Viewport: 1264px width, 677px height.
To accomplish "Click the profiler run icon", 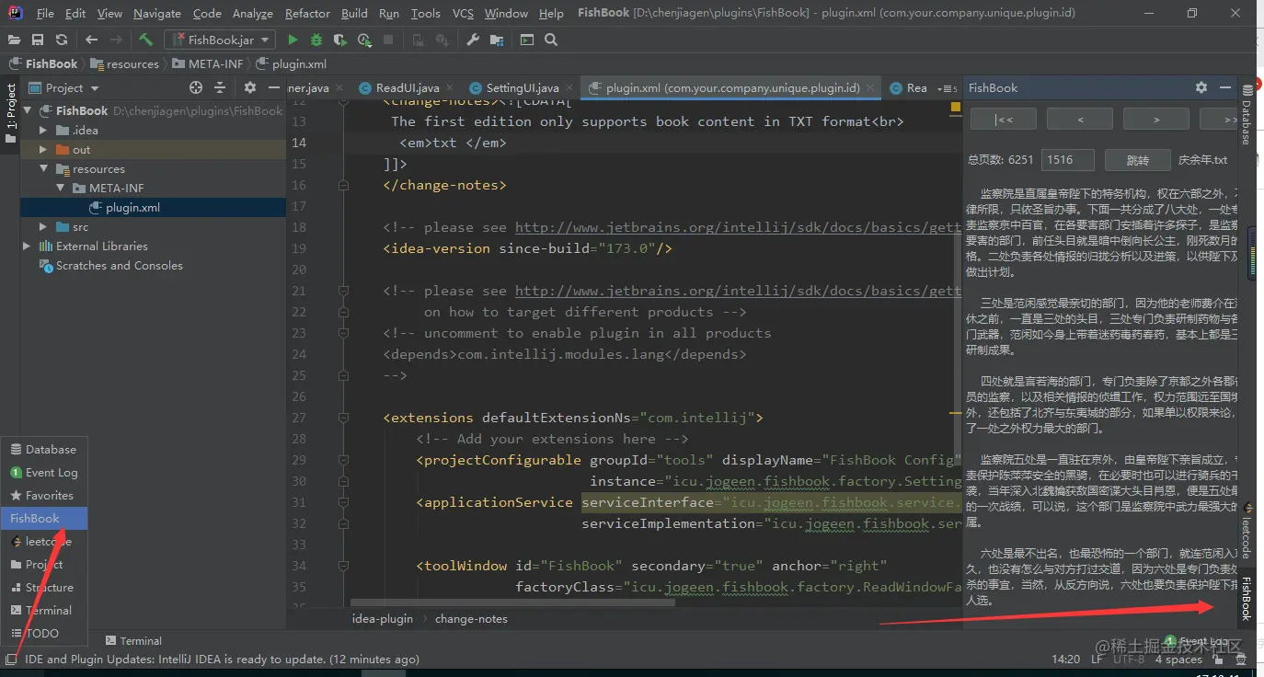I will [364, 40].
